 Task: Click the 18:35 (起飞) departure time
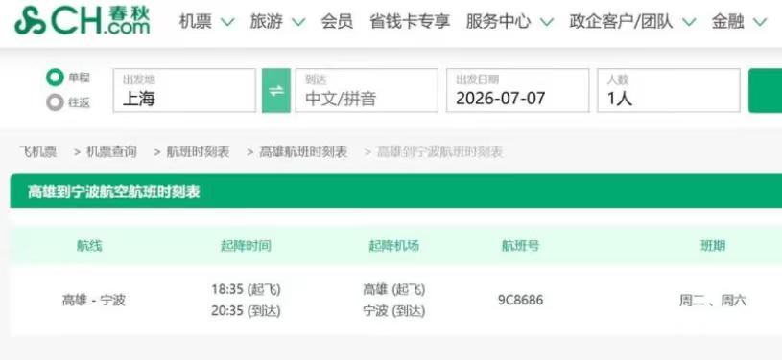246,289
